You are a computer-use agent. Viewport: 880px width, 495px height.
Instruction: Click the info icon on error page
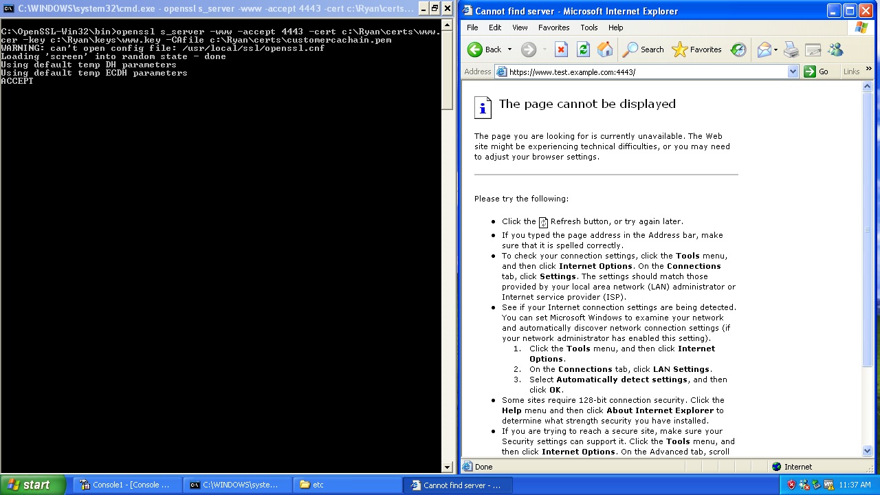[483, 107]
